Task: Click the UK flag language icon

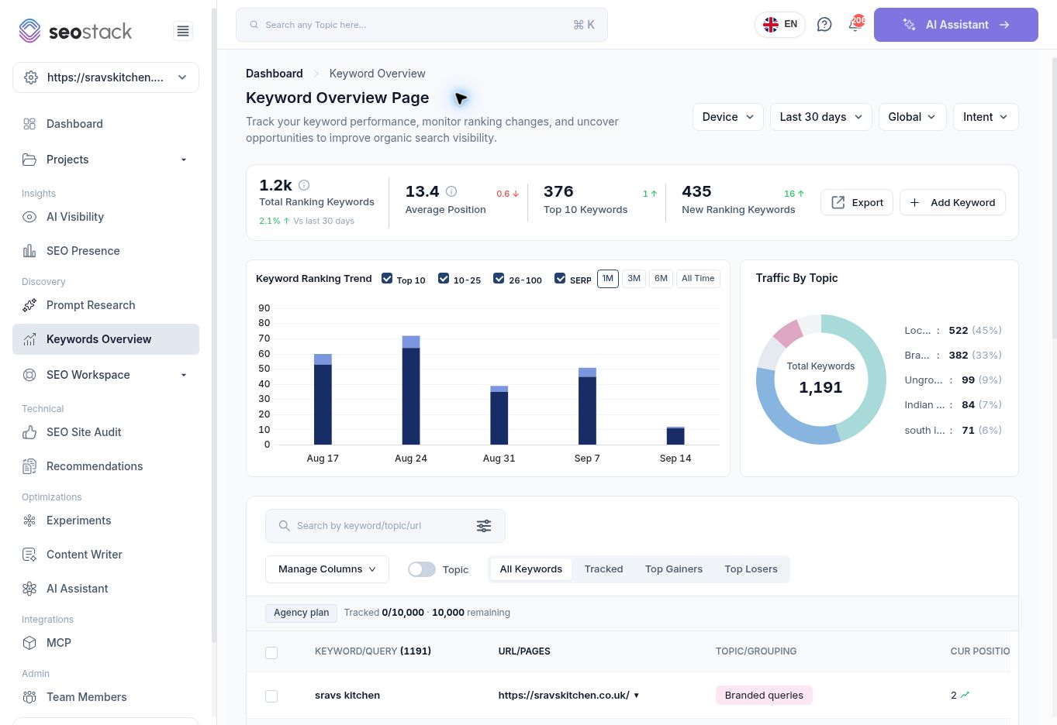Action: click(x=771, y=25)
